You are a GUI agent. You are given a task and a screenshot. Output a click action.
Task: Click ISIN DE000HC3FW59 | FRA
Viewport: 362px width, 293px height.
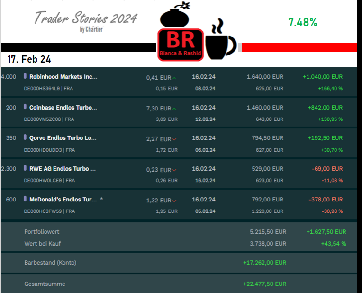pyautogui.click(x=49, y=211)
